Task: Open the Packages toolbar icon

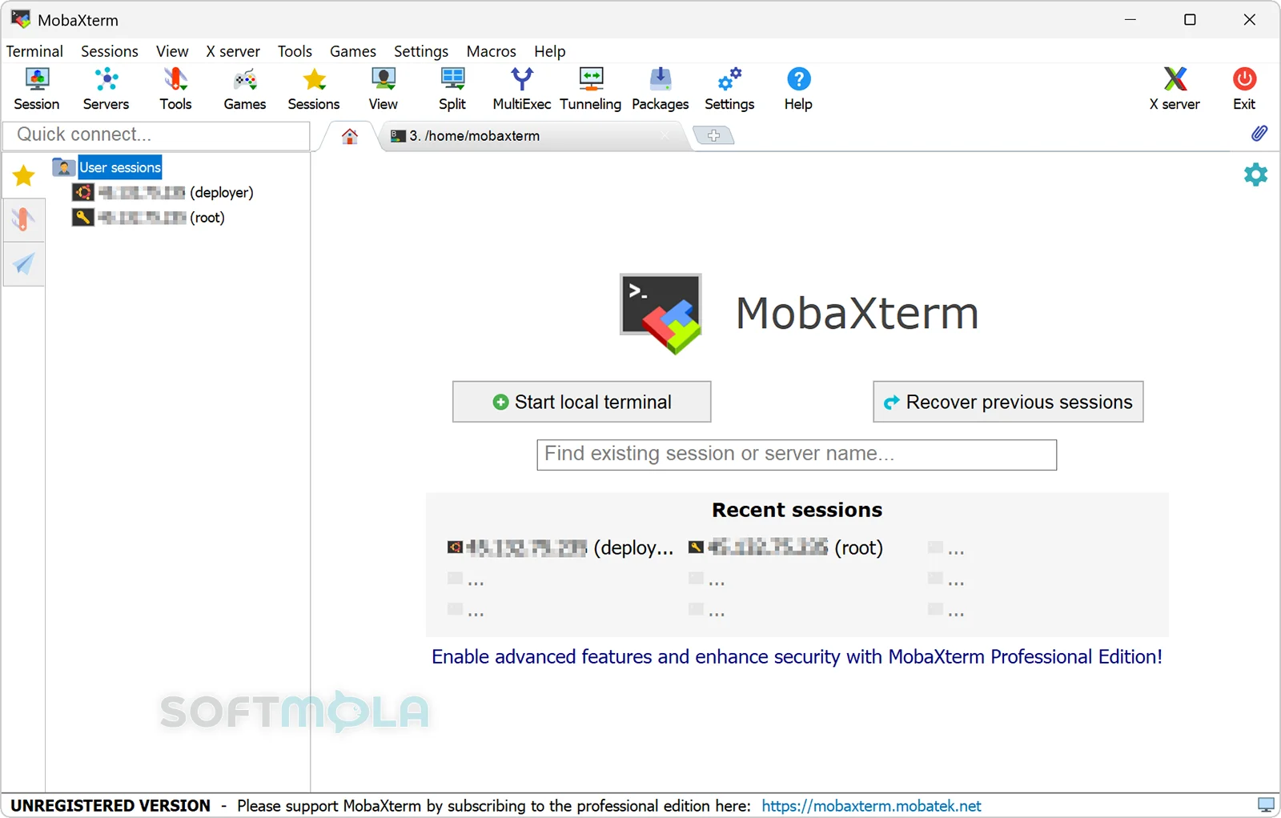Action: 660,89
